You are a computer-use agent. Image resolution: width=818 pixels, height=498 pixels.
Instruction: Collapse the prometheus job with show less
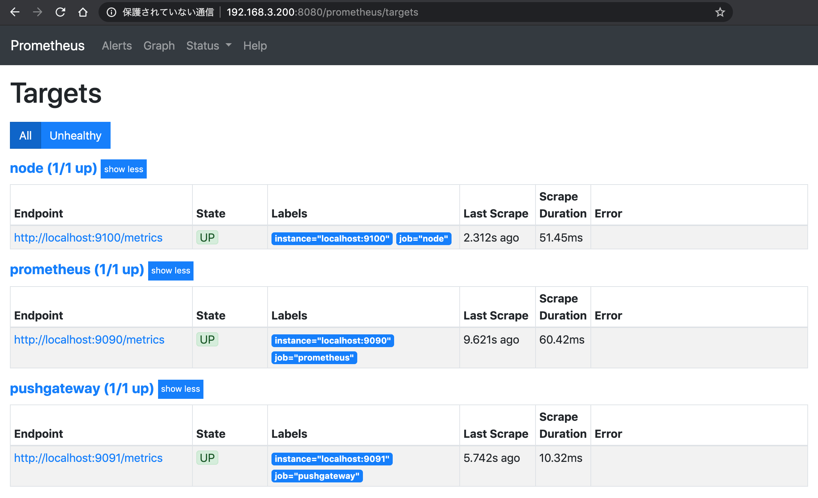tap(171, 271)
